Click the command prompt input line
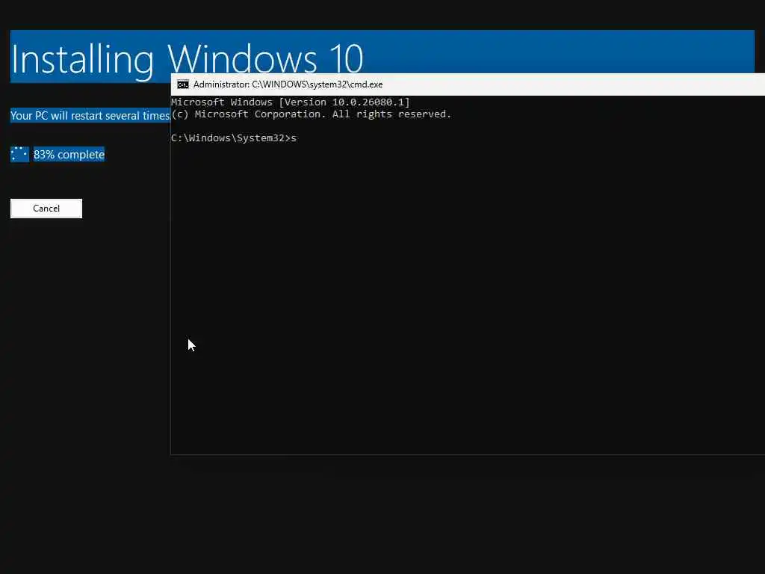 [x=234, y=138]
